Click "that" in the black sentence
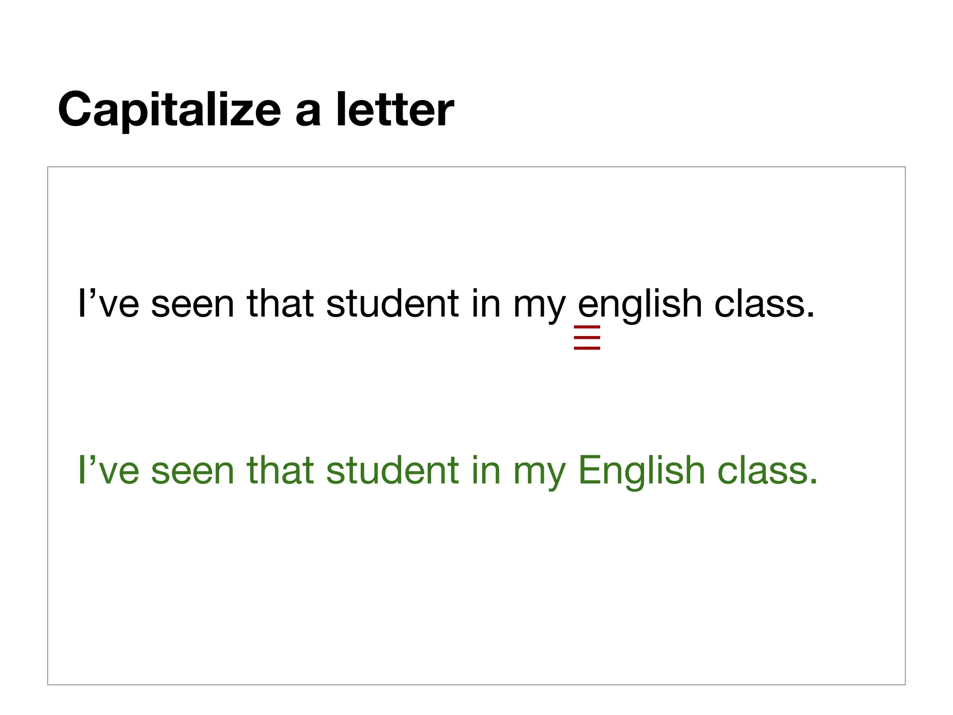The height and width of the screenshot is (715, 953). click(x=280, y=304)
